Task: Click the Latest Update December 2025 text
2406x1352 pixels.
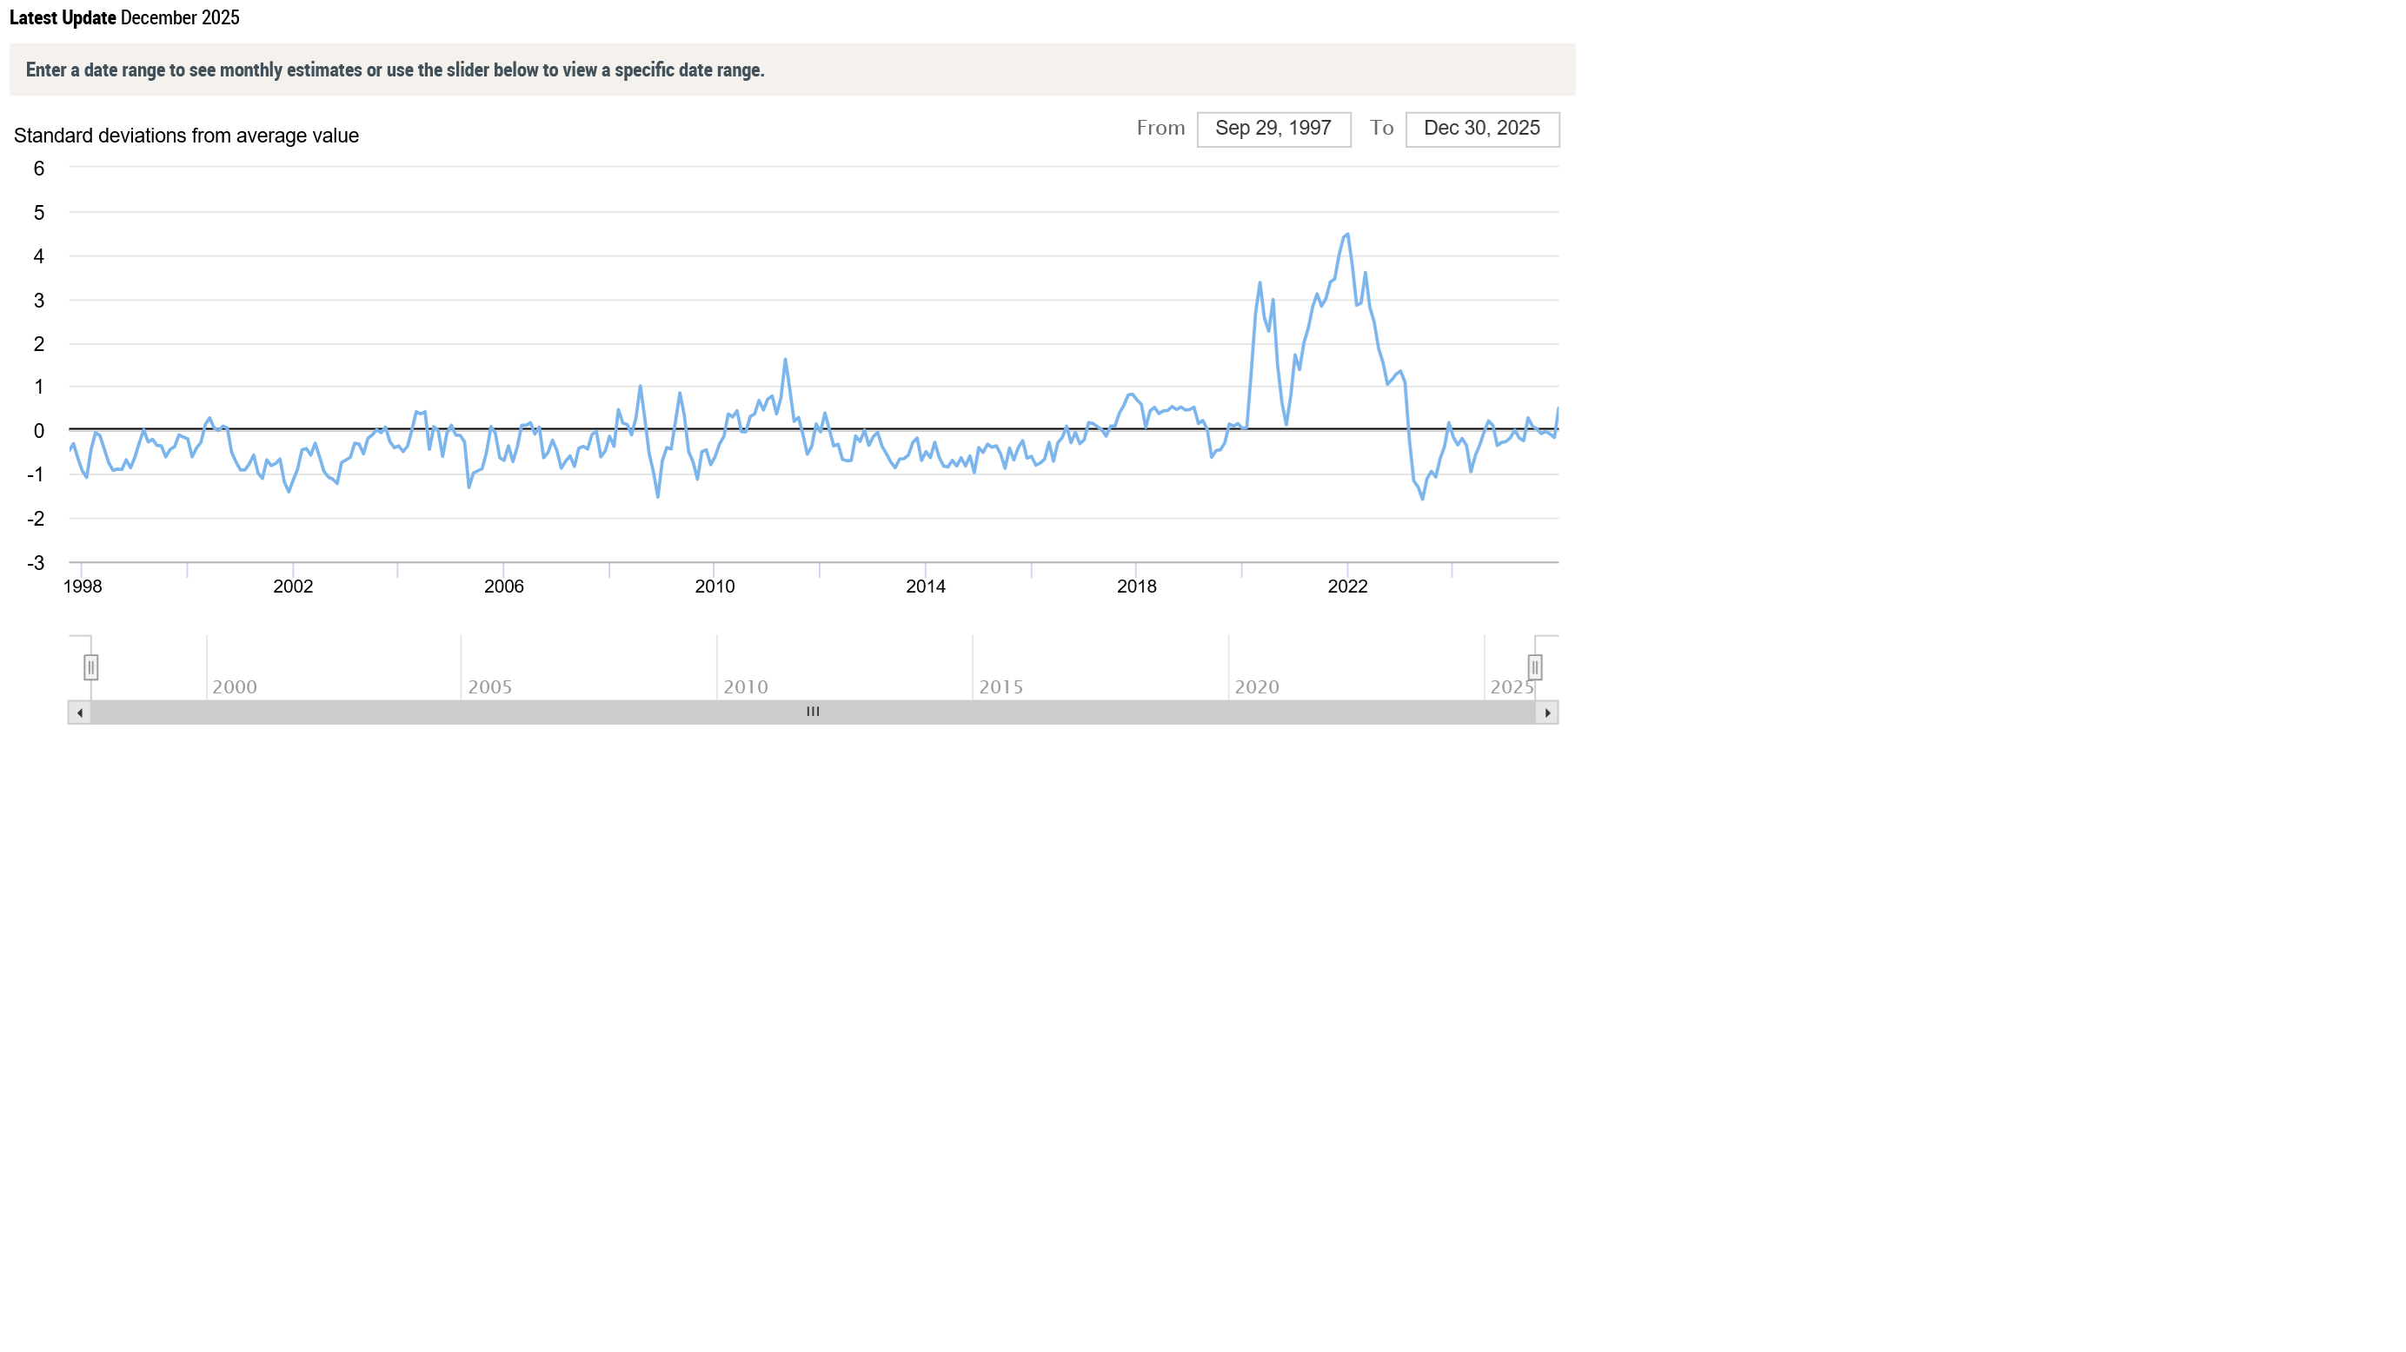Action: 124,17
